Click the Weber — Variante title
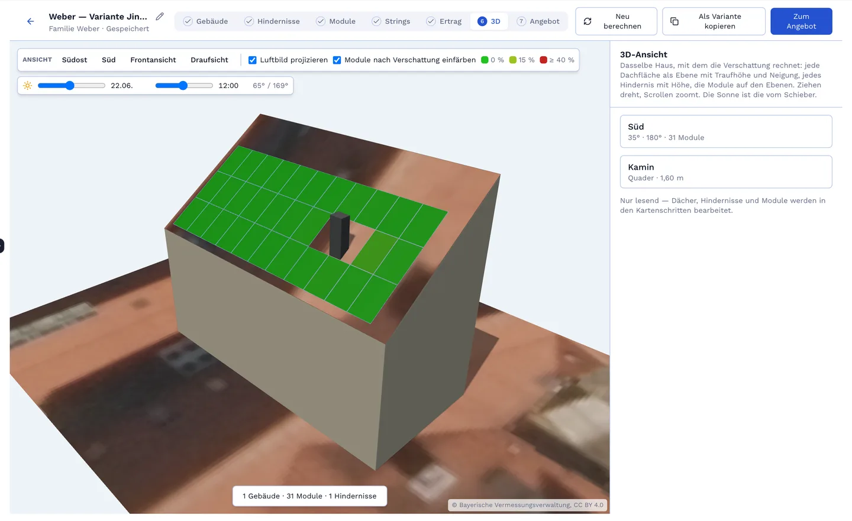 [98, 17]
